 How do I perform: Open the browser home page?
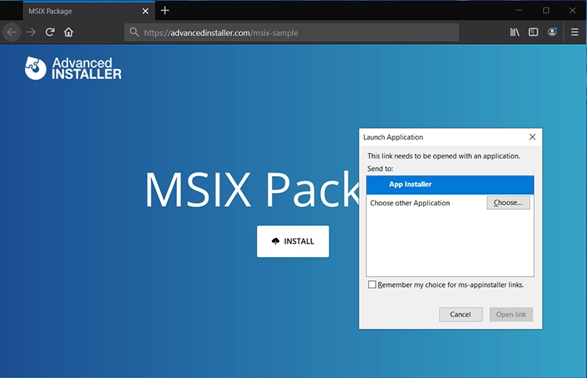pos(68,32)
